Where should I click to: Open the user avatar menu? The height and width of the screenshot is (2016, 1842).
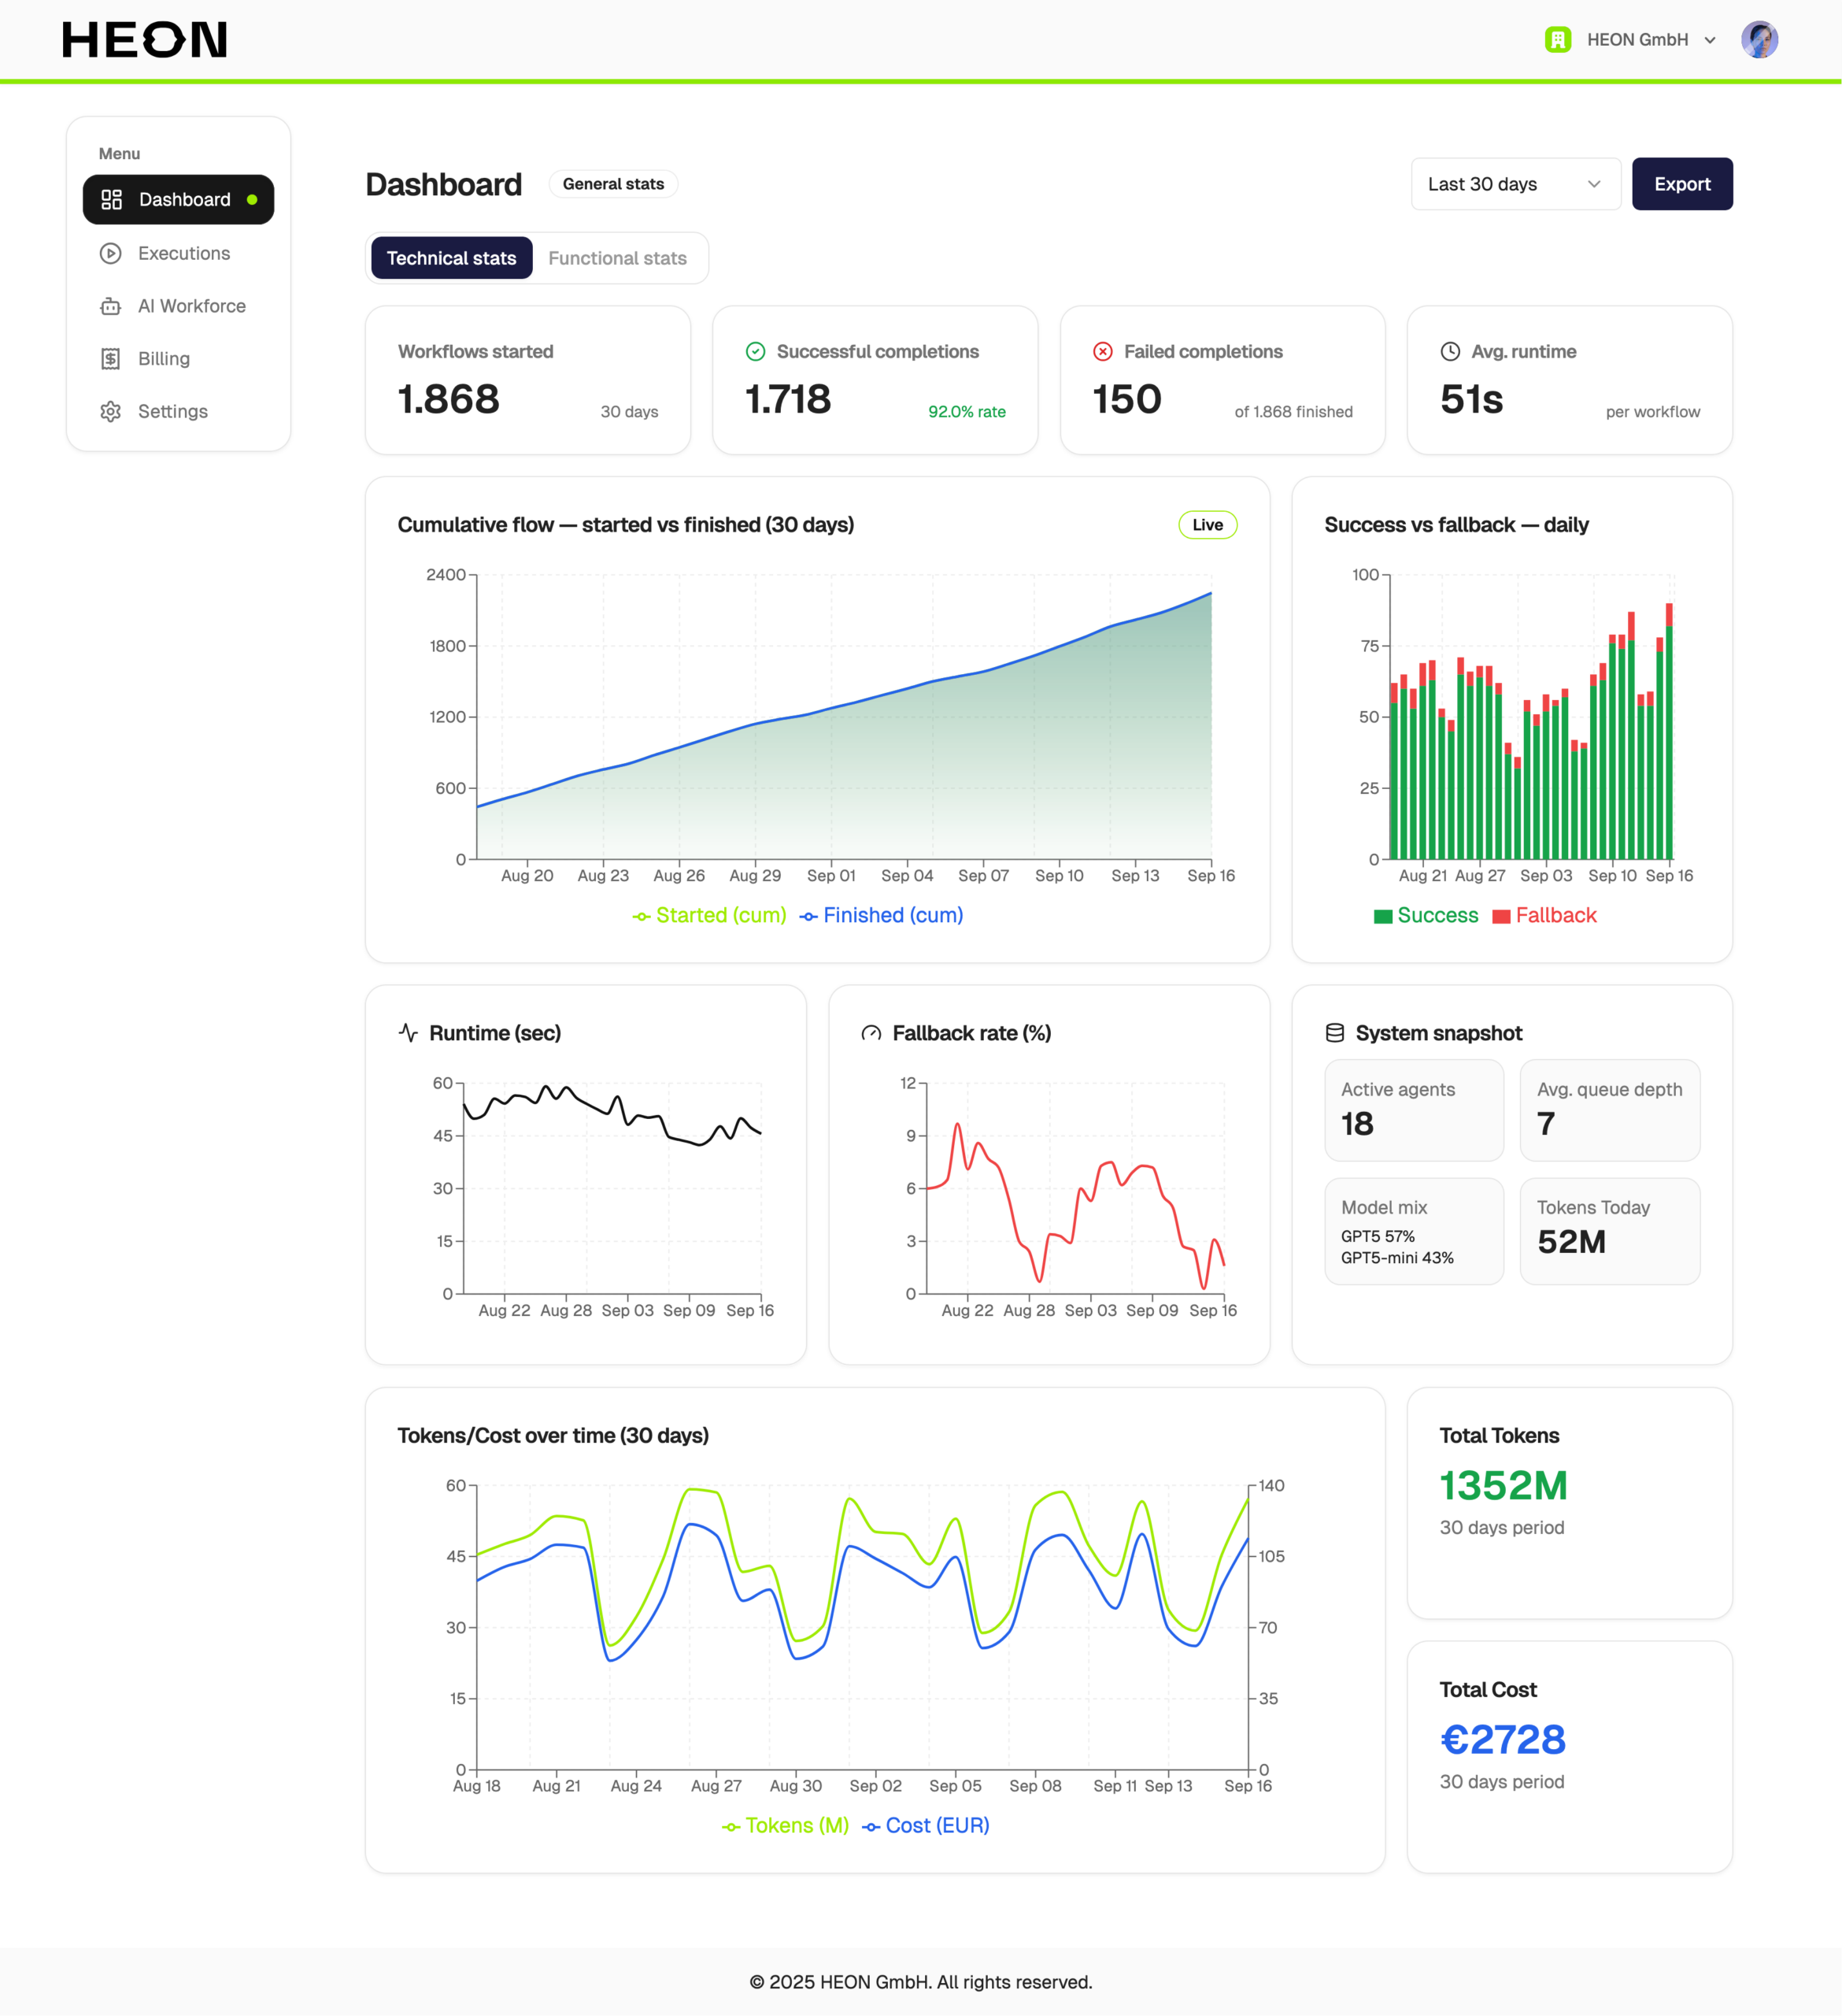1759,40
